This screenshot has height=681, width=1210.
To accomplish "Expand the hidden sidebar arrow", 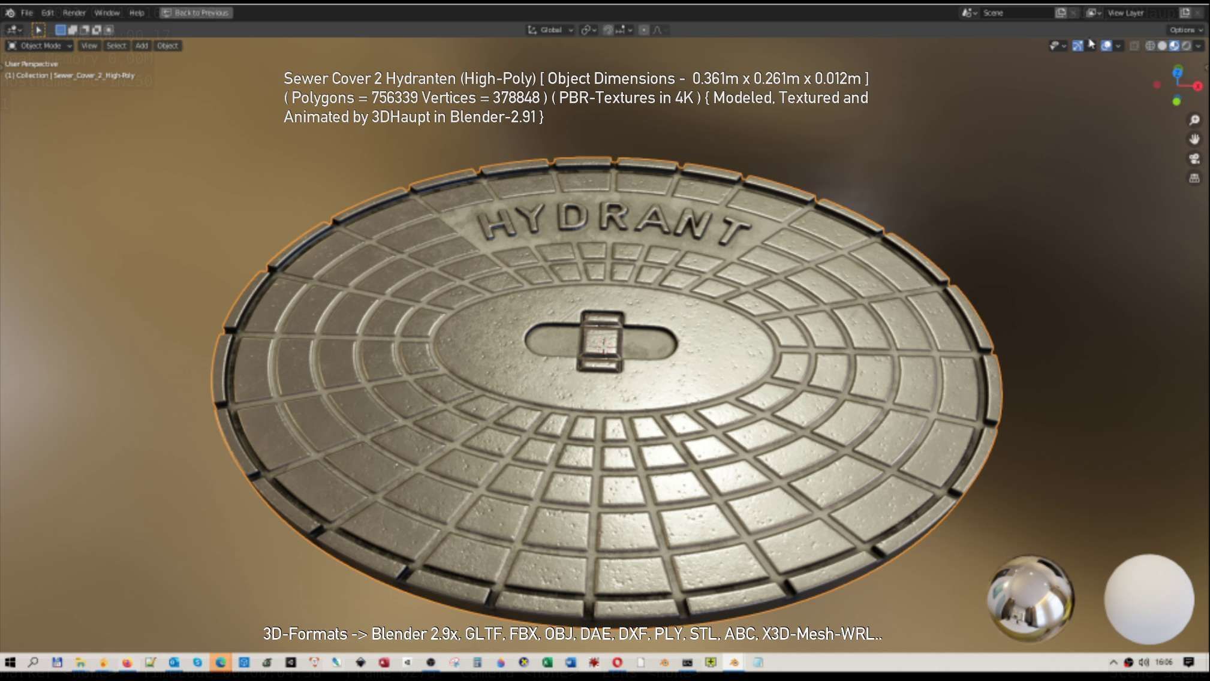I will point(1205,68).
